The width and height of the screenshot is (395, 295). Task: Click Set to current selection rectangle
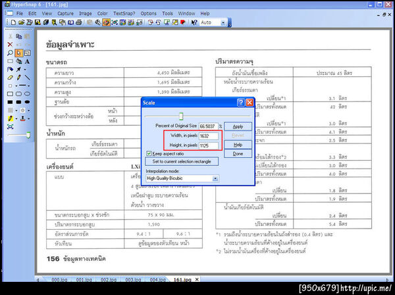182,161
